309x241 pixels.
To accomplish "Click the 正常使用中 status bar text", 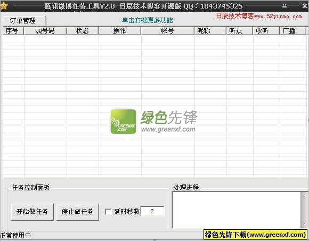I will point(15,235).
